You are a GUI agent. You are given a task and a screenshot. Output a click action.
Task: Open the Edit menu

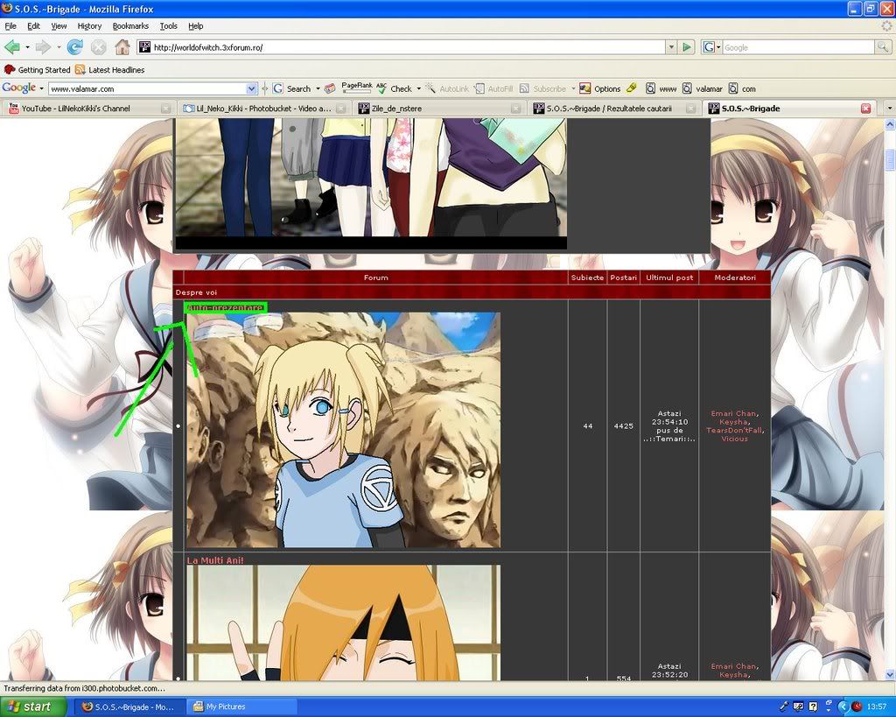pos(34,25)
